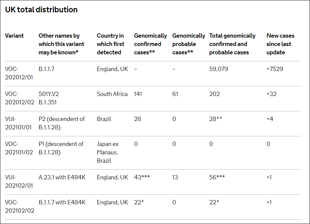Click the 'UK total distribution' heading
Screen dimensions: 310x224
click(41, 10)
